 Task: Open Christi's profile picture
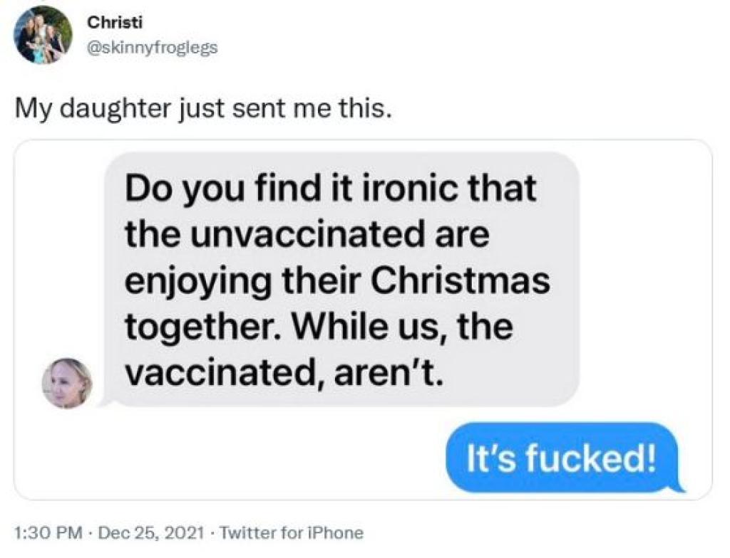point(43,35)
